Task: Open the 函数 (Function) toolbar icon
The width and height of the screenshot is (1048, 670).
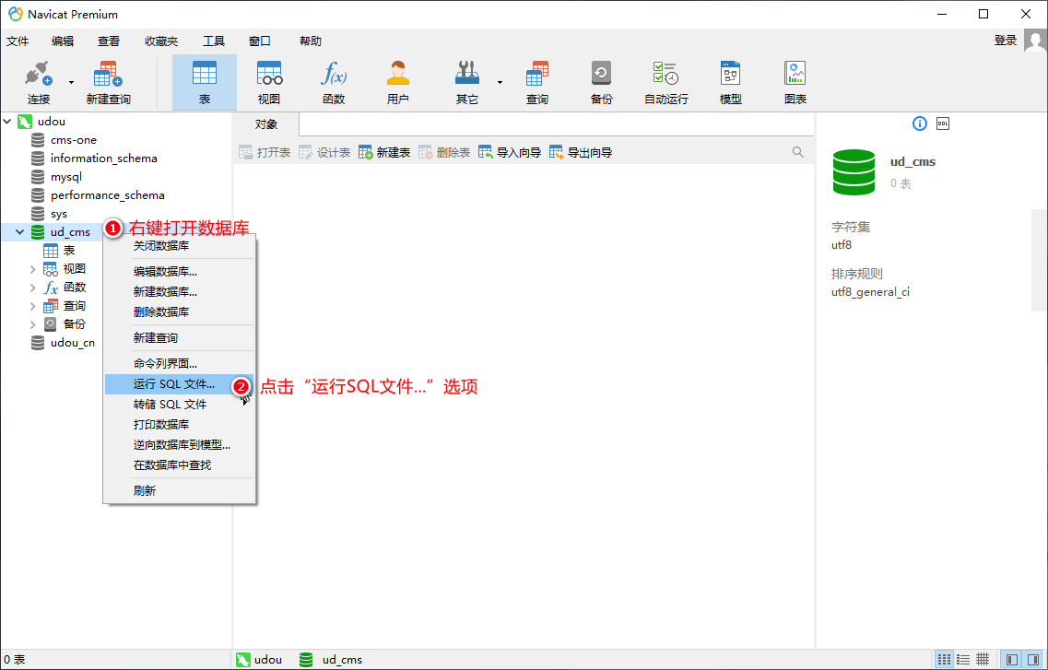Action: click(x=334, y=82)
